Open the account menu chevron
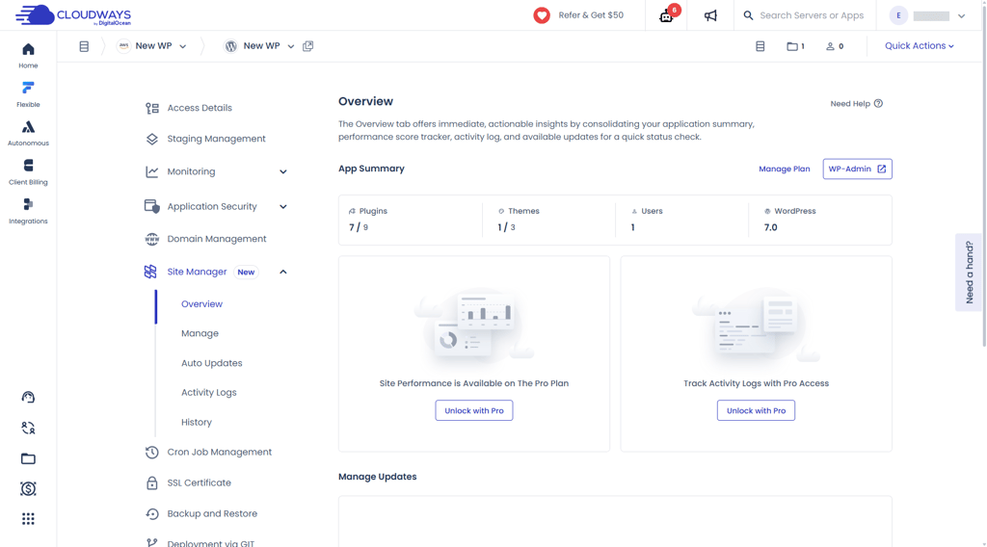The image size is (987, 547). click(961, 16)
